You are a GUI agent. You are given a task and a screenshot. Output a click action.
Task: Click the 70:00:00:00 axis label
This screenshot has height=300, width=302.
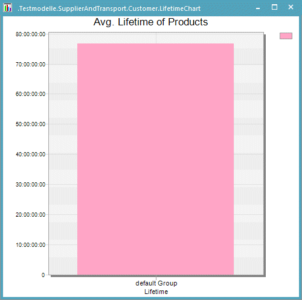tap(31, 65)
